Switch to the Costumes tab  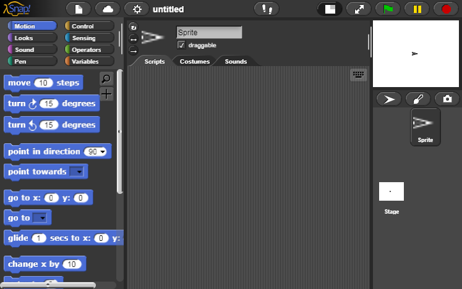pyautogui.click(x=194, y=61)
